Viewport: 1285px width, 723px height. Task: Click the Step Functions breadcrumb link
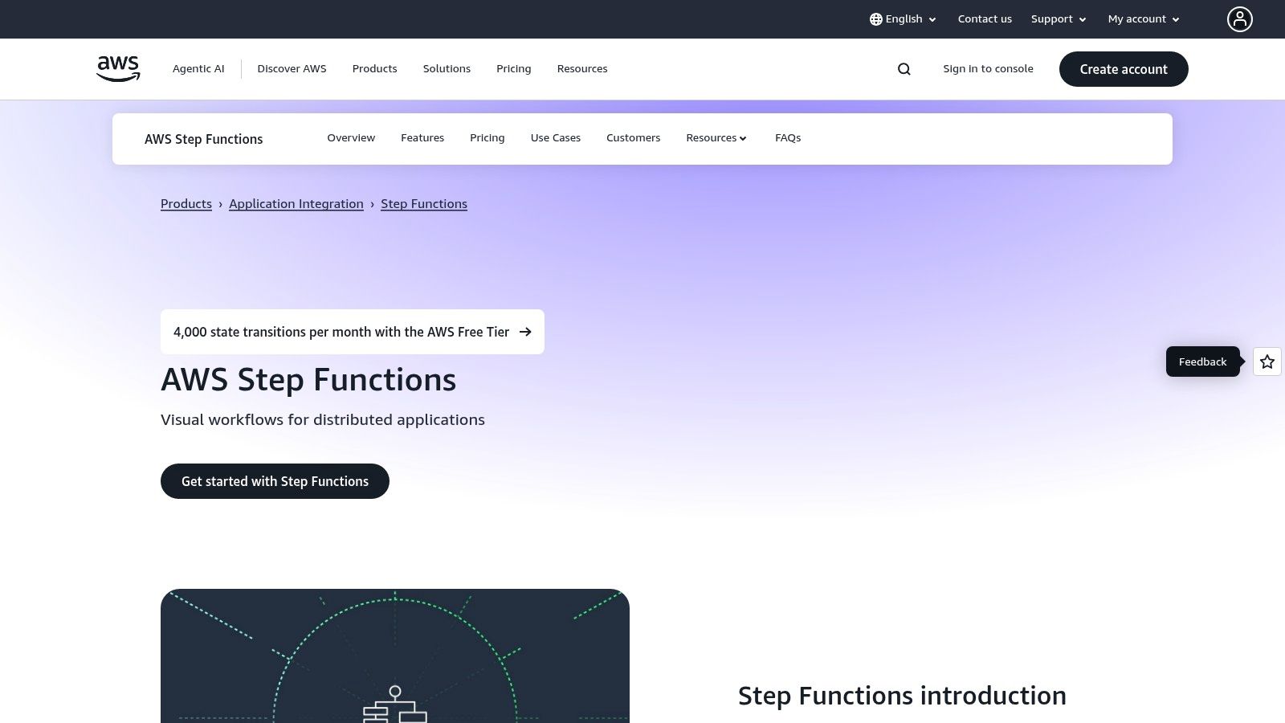(424, 204)
